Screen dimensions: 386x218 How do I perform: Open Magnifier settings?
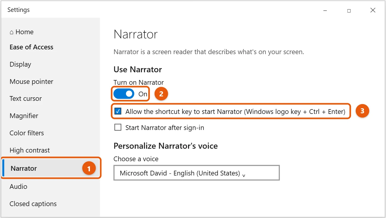point(24,116)
